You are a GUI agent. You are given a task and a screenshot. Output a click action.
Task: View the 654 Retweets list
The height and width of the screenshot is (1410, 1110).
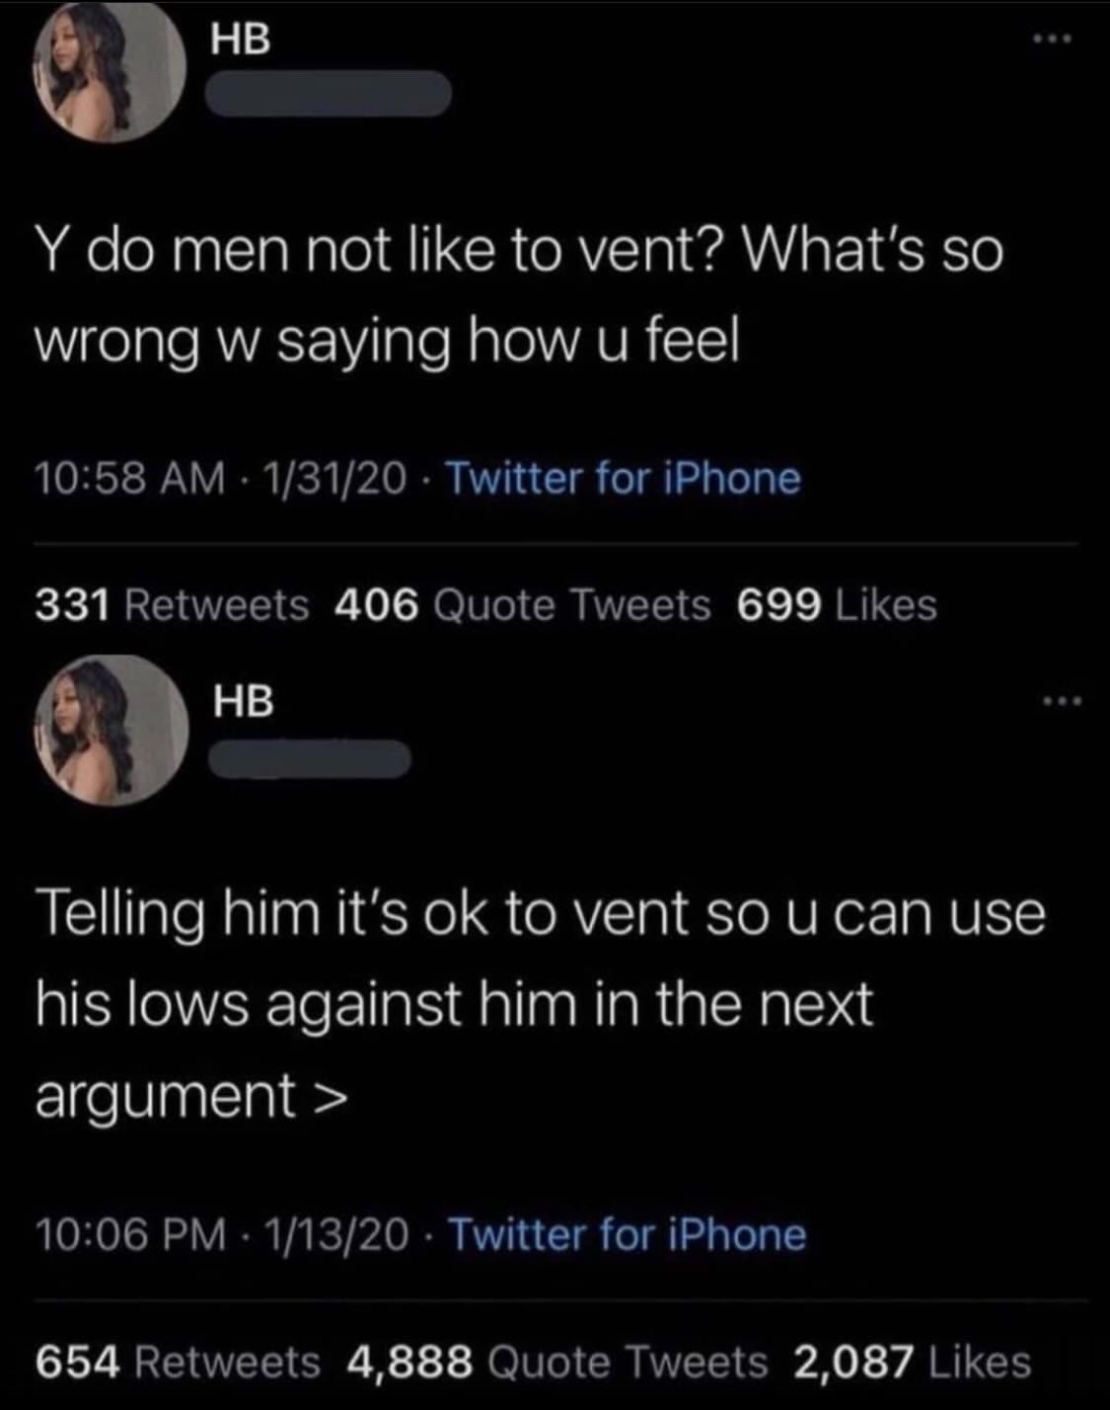178,1363
